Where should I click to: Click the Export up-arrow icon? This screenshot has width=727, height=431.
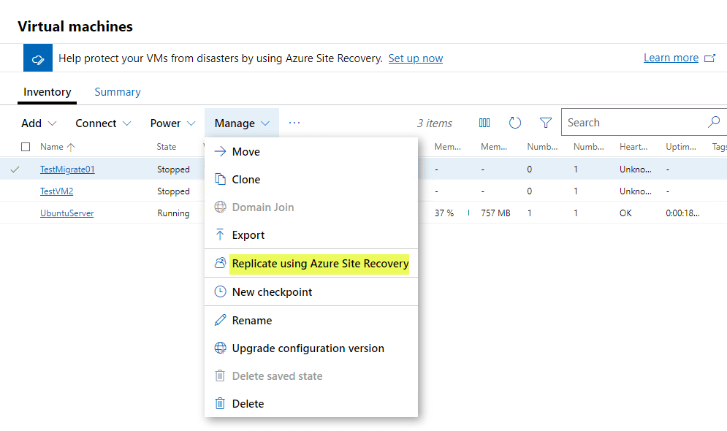coord(220,234)
